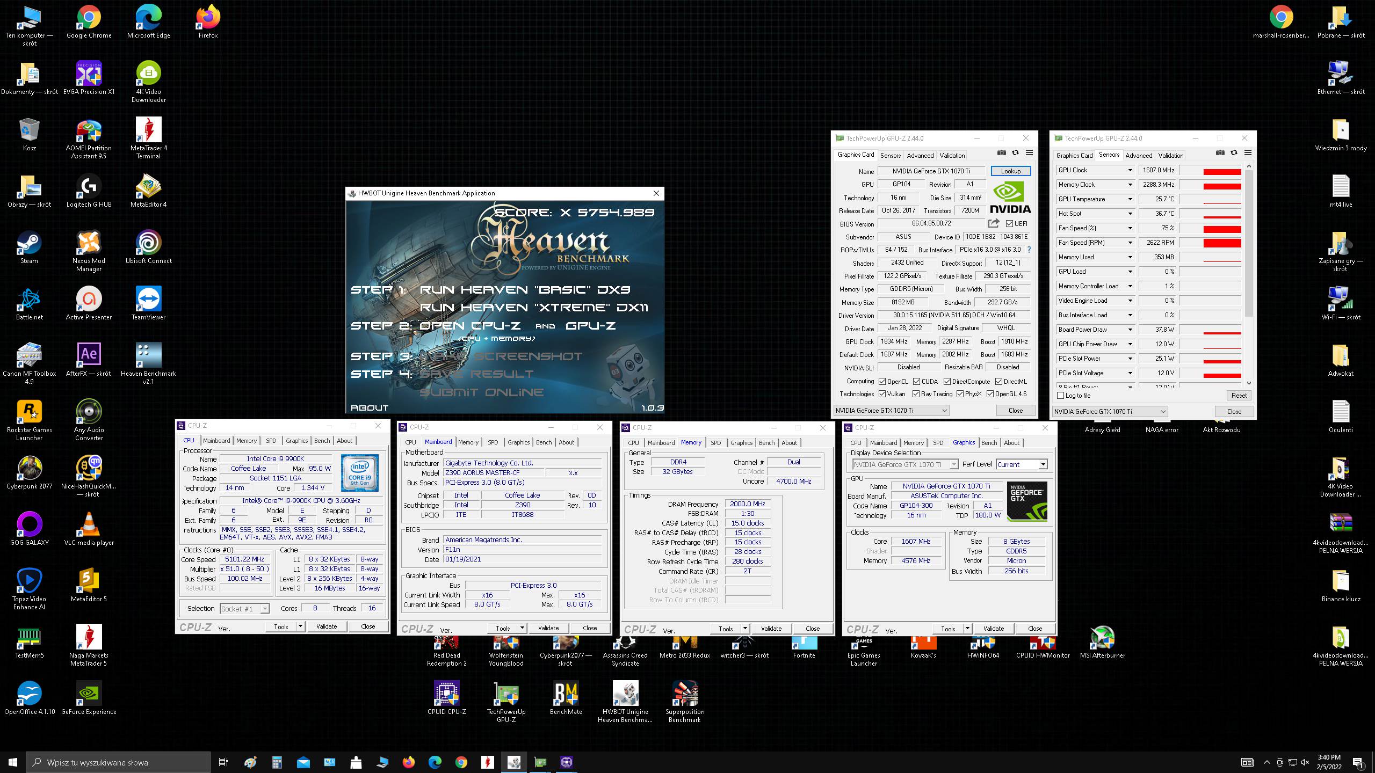Click CPU-Z icon in the taskbar

[x=567, y=762]
